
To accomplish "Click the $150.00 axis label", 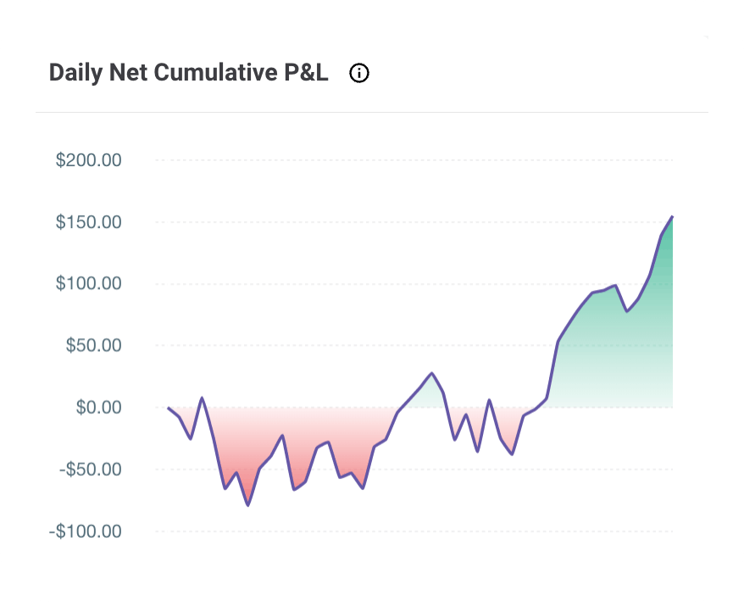I will click(x=88, y=221).
